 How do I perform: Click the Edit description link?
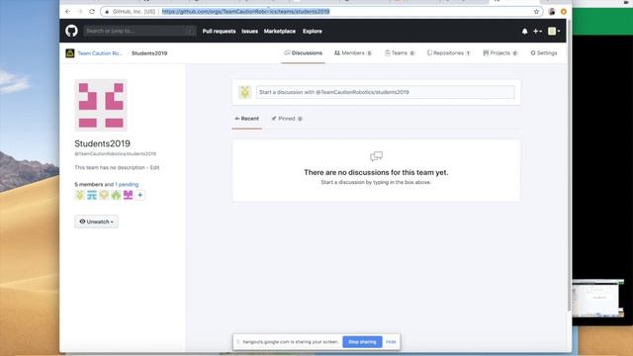[x=154, y=167]
